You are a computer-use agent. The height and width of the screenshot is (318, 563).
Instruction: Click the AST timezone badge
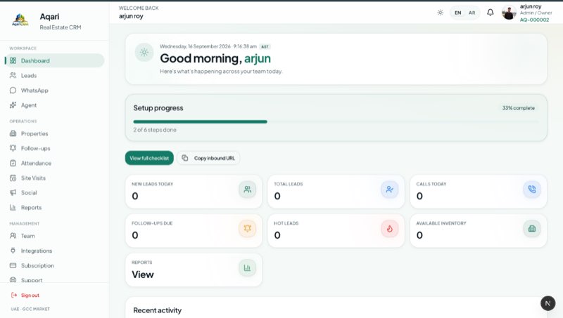tap(265, 46)
